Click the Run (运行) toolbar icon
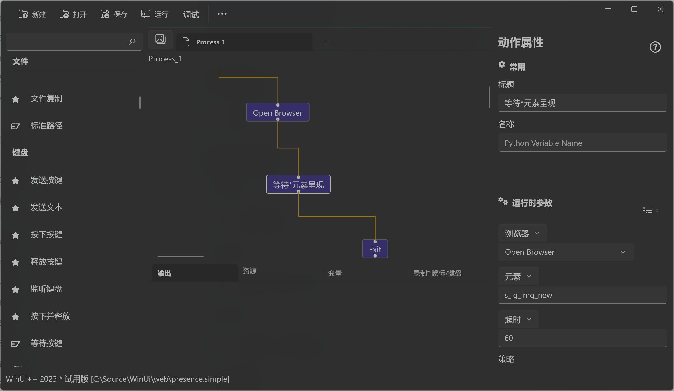The image size is (674, 391). click(146, 14)
